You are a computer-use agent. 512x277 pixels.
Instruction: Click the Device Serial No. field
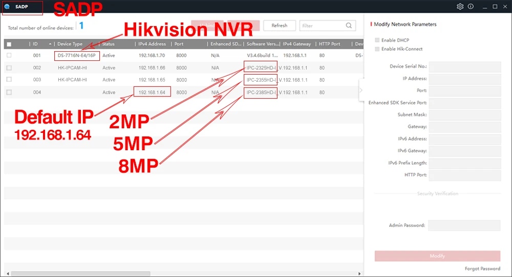tap(465, 66)
